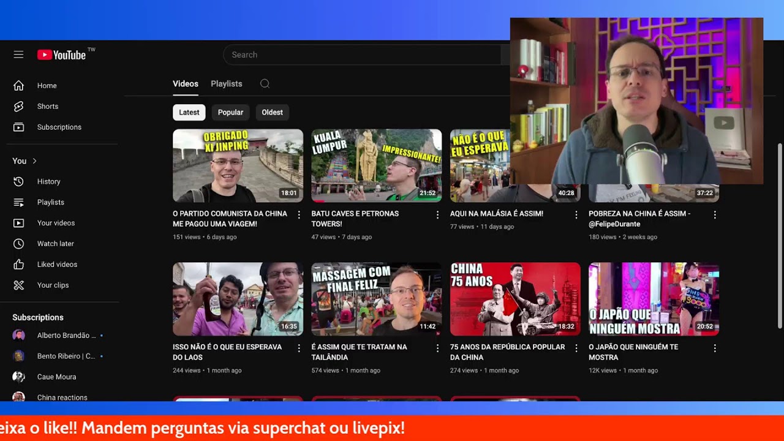Open options menu for LAOS video

pyautogui.click(x=299, y=348)
